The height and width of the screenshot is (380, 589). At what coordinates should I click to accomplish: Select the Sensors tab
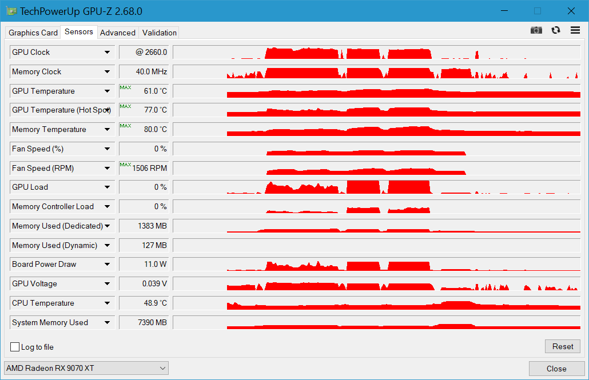[79, 32]
